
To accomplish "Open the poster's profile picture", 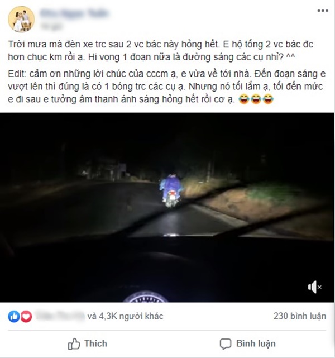I will [21, 19].
